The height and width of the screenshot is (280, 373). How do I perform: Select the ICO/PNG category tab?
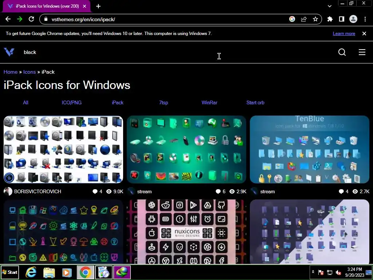point(72,102)
